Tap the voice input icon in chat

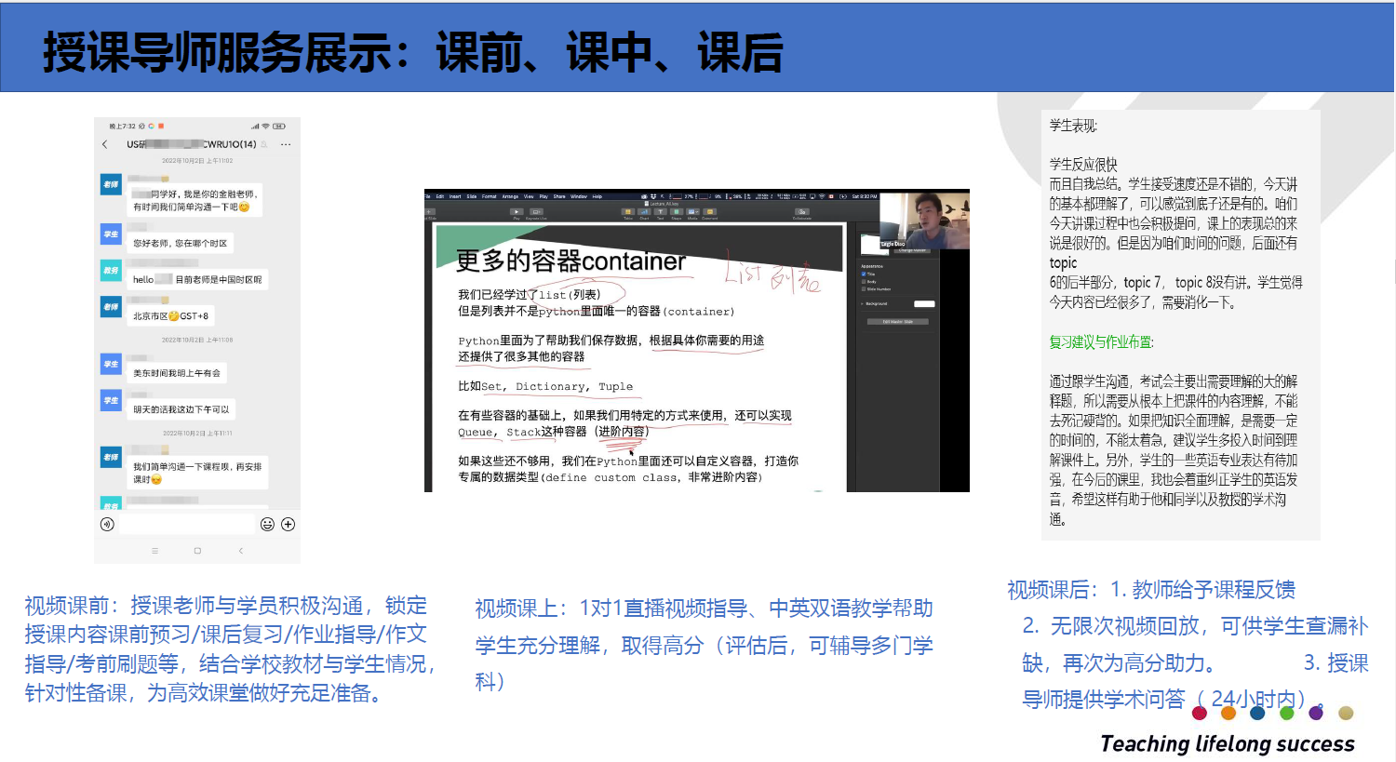pyautogui.click(x=108, y=525)
